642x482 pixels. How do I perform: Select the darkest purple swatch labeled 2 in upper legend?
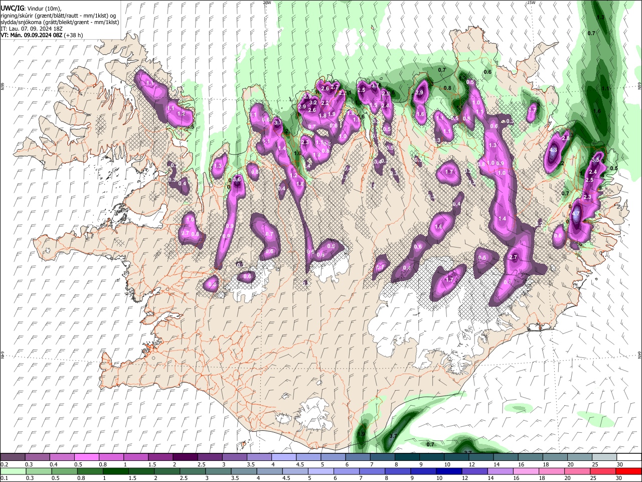(x=185, y=457)
